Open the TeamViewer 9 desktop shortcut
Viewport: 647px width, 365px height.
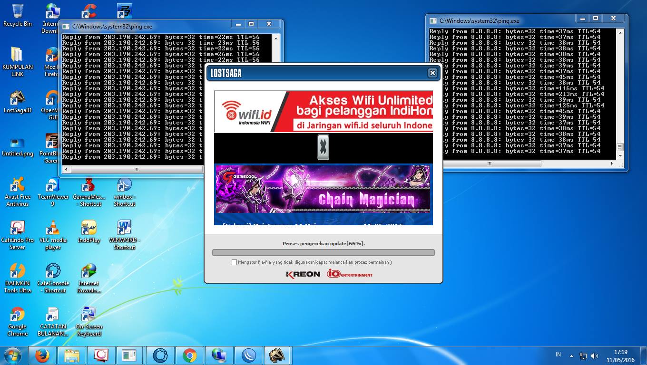pyautogui.click(x=53, y=192)
